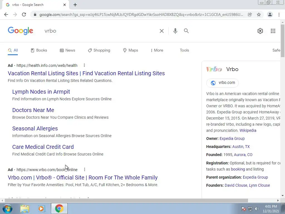Open the network tray icon
Image resolution: width=285 pixels, height=214 pixels.
tap(250, 209)
